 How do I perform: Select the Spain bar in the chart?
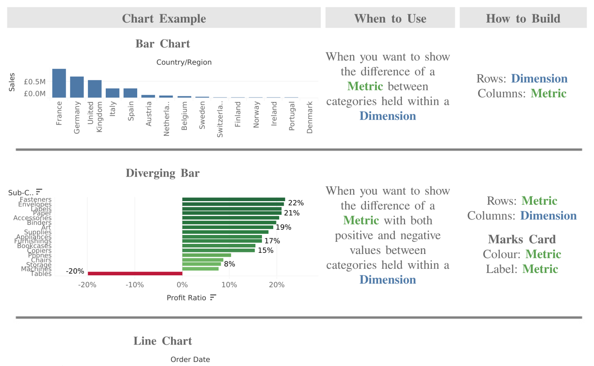[130, 93]
